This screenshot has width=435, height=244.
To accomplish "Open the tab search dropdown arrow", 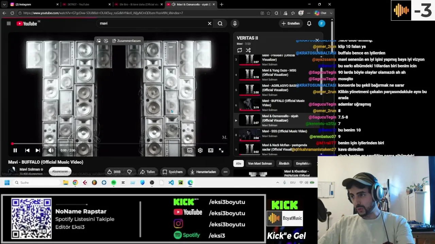I will coord(4,4).
